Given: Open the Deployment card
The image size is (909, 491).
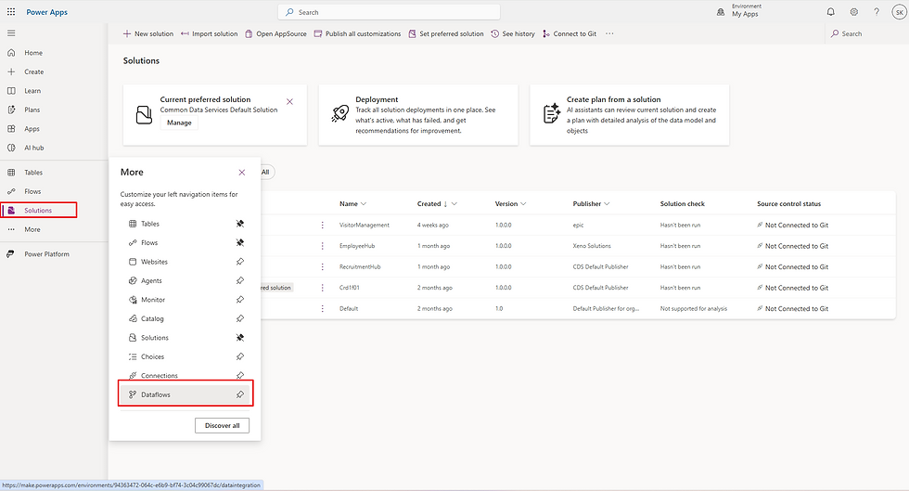Looking at the screenshot, I should [x=418, y=115].
